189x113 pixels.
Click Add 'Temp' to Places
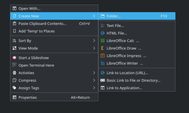click(54, 31)
